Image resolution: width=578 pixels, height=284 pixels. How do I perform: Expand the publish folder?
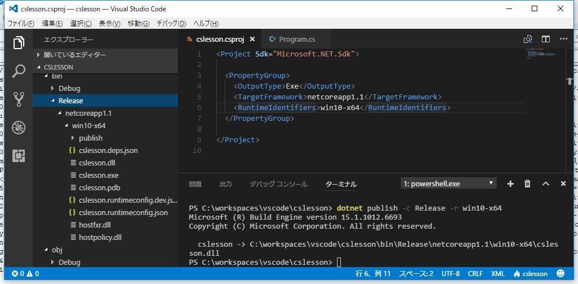[90, 138]
